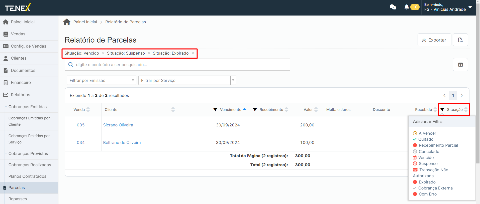This screenshot has height=204, width=480.
Task: Go to next results page
Action: tap(462, 95)
